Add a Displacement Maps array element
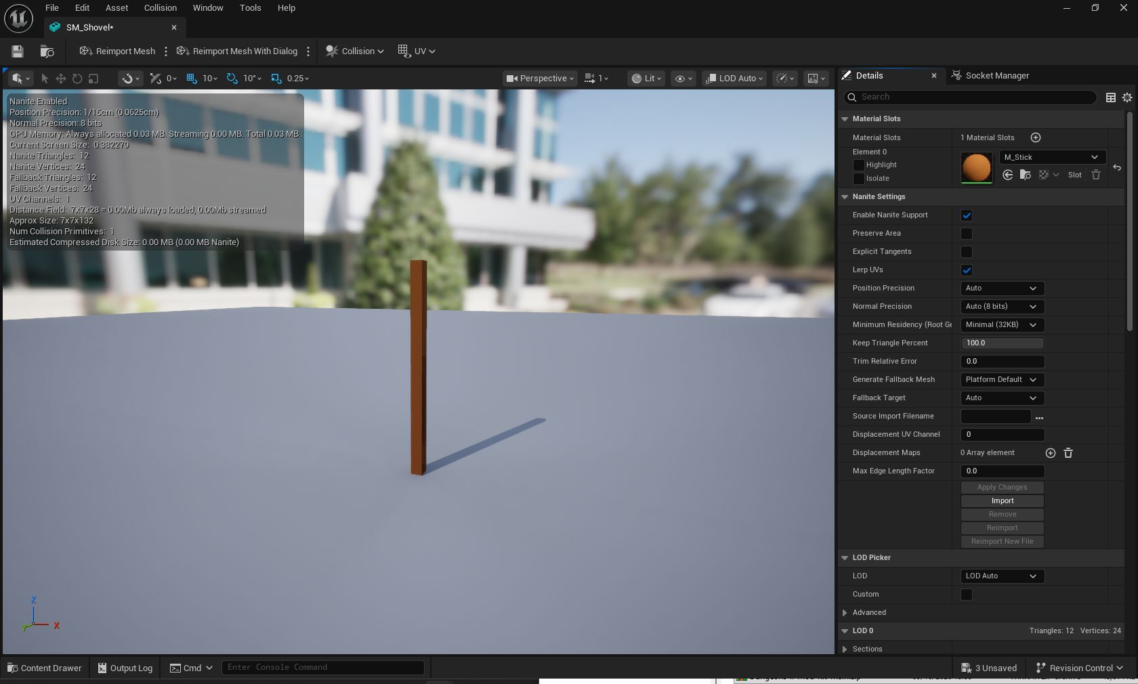 pyautogui.click(x=1050, y=453)
